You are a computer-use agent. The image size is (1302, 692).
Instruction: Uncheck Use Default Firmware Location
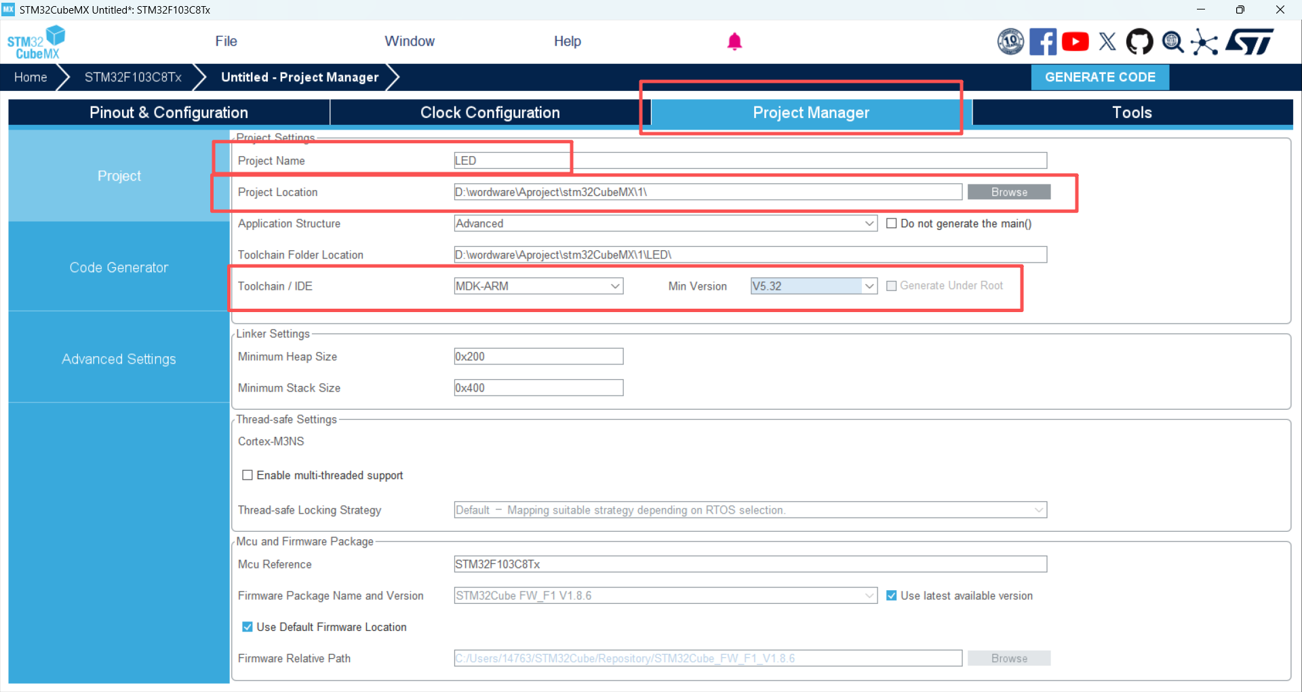pos(248,626)
